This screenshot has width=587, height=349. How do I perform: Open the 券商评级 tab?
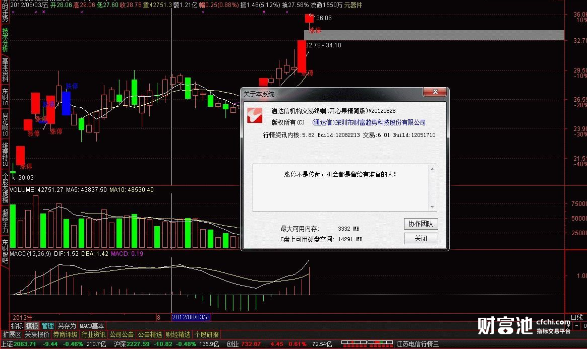[x=65, y=335]
